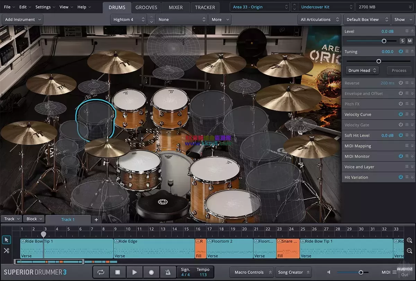Viewport: 416px width, 281px height.
Task: Click the Tuning slider handle
Action: [379, 61]
